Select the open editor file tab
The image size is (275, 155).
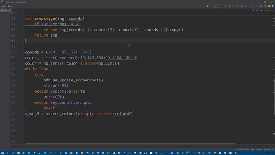point(5,10)
